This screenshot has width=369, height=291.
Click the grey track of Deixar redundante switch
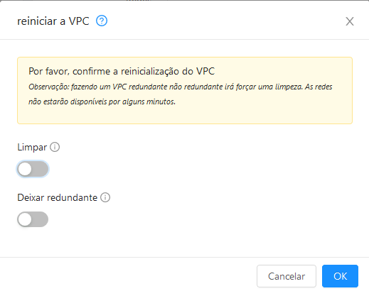click(x=41, y=219)
